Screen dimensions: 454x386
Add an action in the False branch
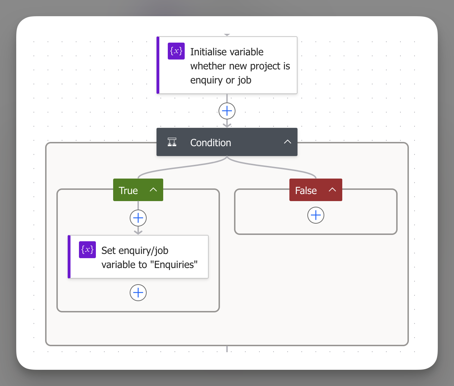pyautogui.click(x=316, y=215)
